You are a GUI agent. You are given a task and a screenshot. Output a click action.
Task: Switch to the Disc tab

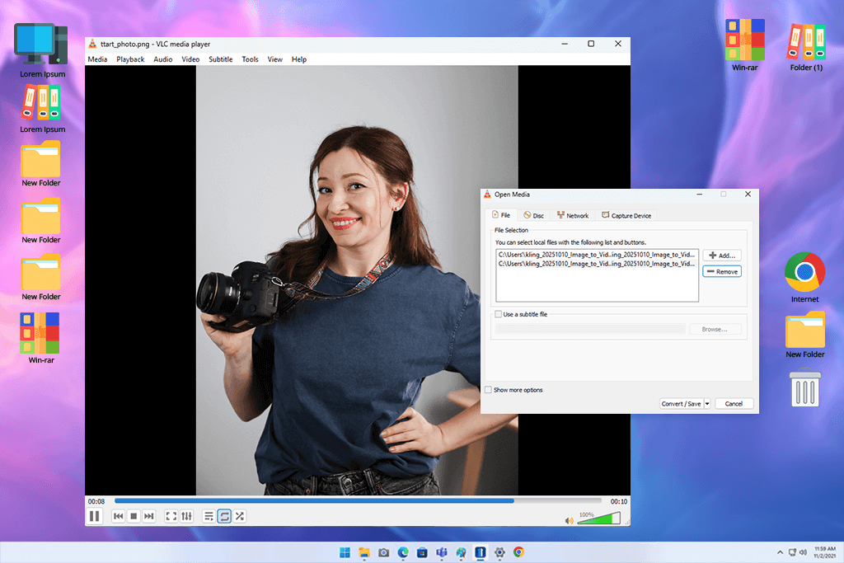point(533,215)
